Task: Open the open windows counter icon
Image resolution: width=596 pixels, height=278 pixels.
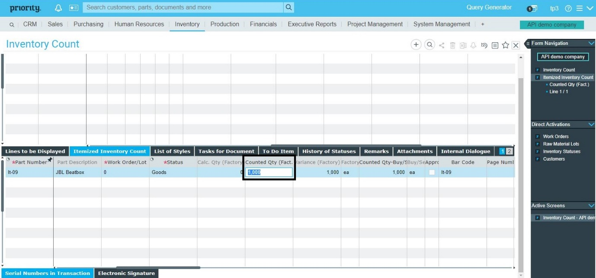Action: tap(532, 8)
